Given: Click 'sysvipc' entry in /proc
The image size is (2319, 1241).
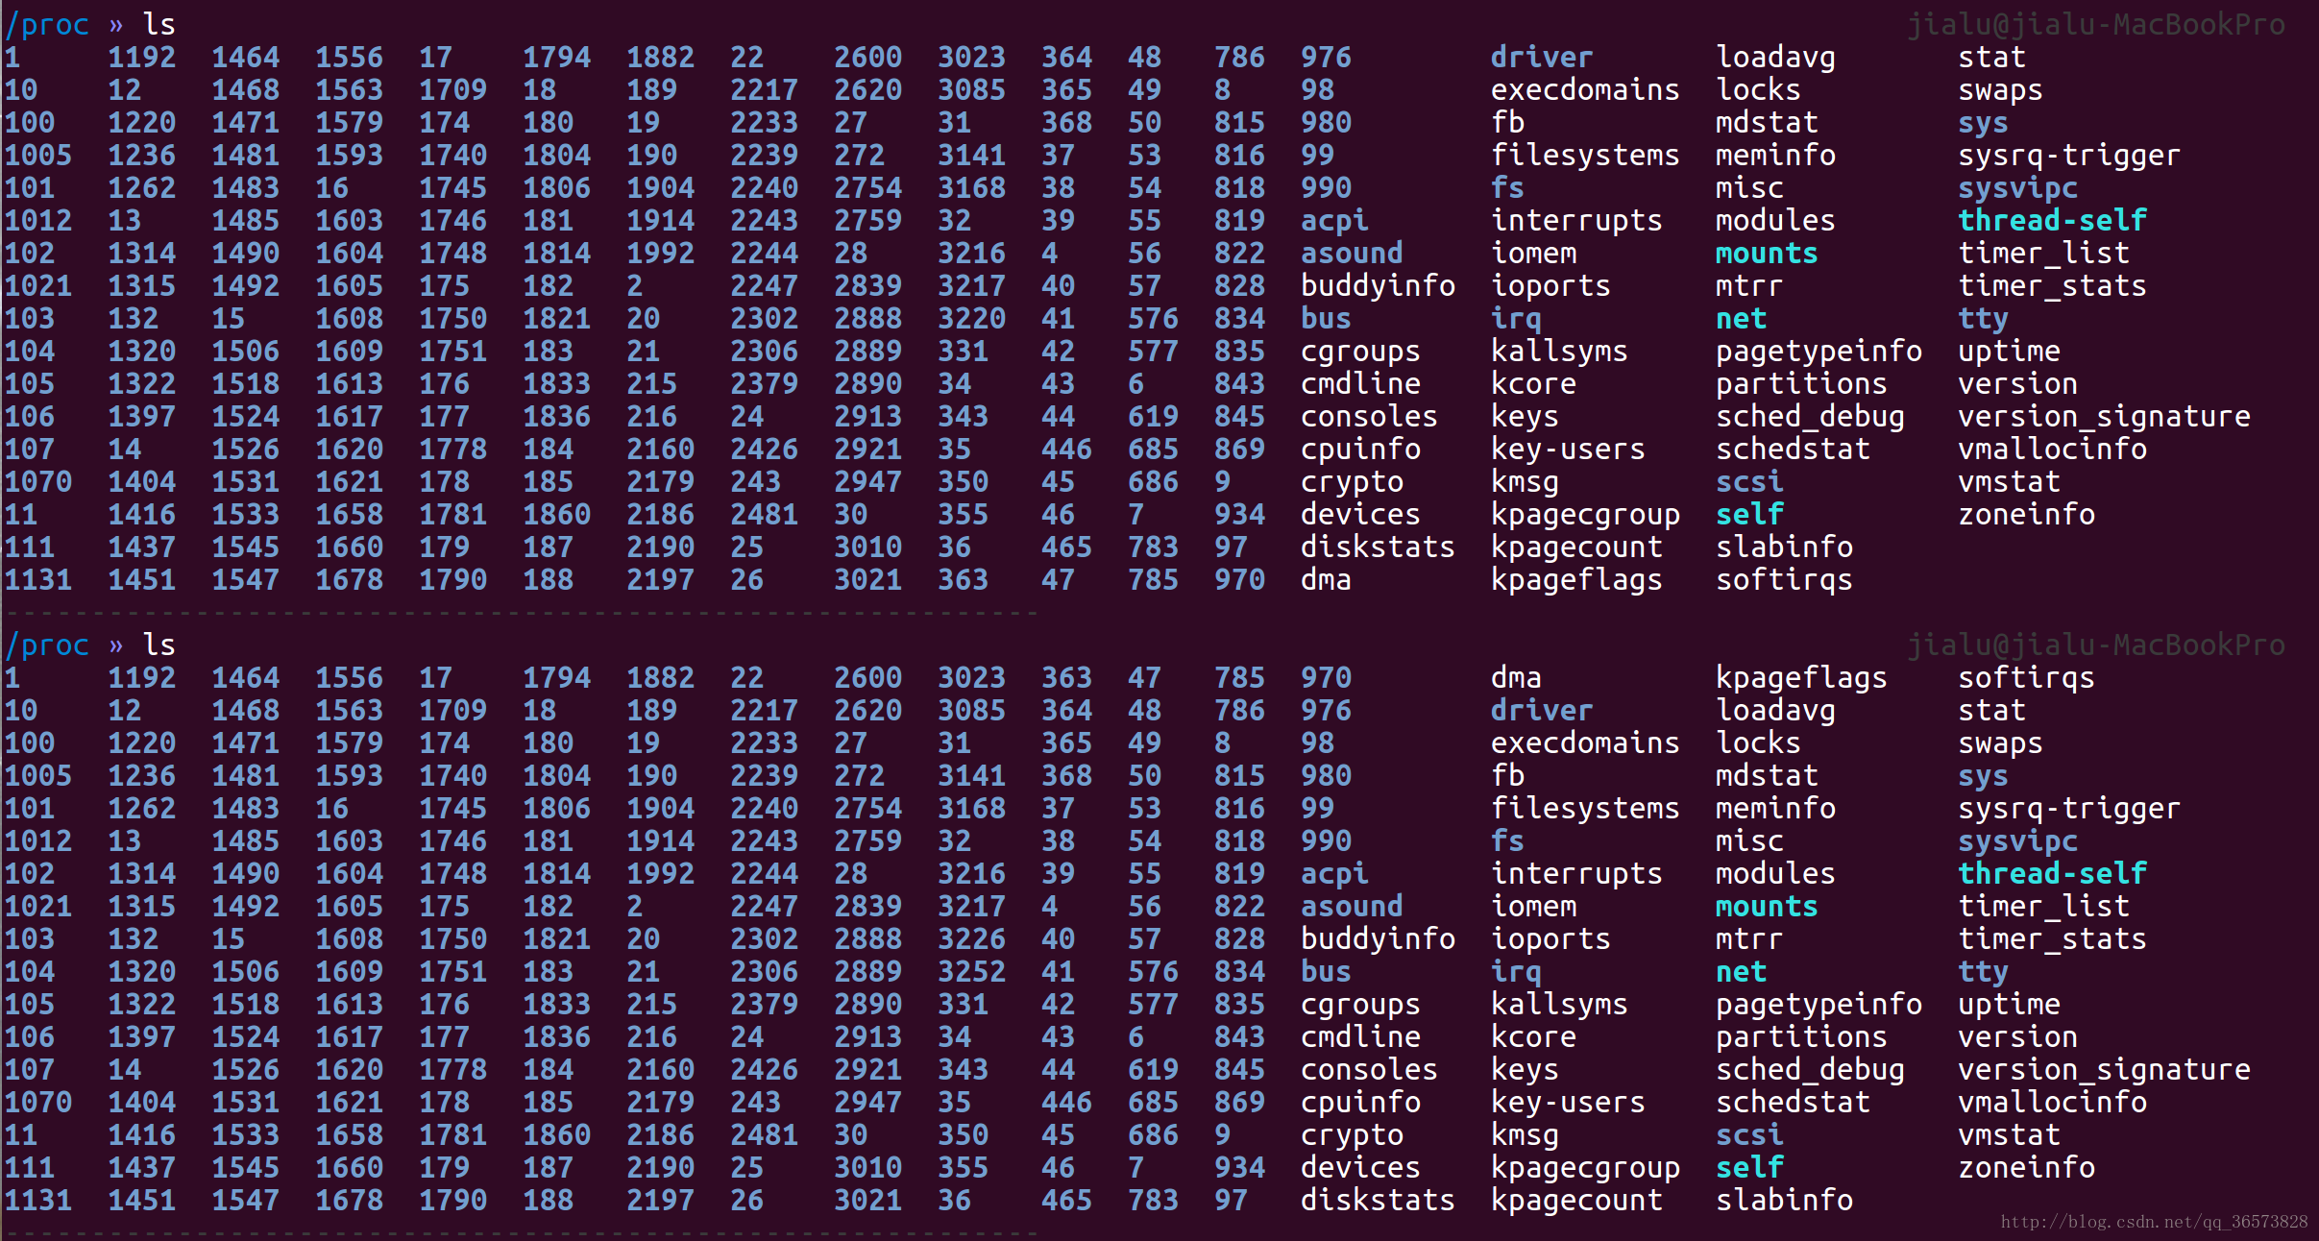Looking at the screenshot, I should click(2003, 187).
